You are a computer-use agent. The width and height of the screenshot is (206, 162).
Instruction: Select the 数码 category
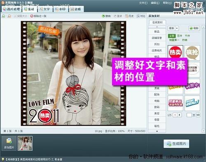coord(157,107)
